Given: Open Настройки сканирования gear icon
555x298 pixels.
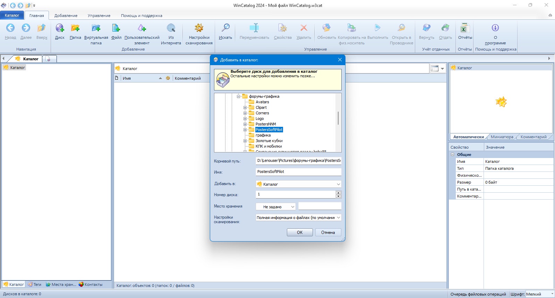Looking at the screenshot, I should pos(199,28).
